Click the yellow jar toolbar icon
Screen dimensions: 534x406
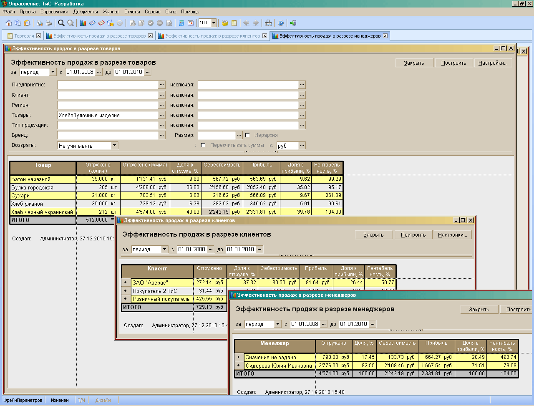coord(225,23)
